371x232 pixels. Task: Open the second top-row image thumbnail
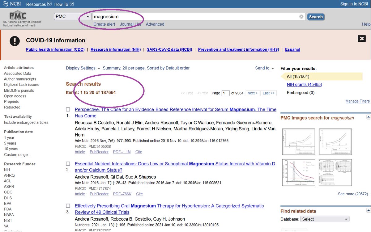click(x=335, y=142)
